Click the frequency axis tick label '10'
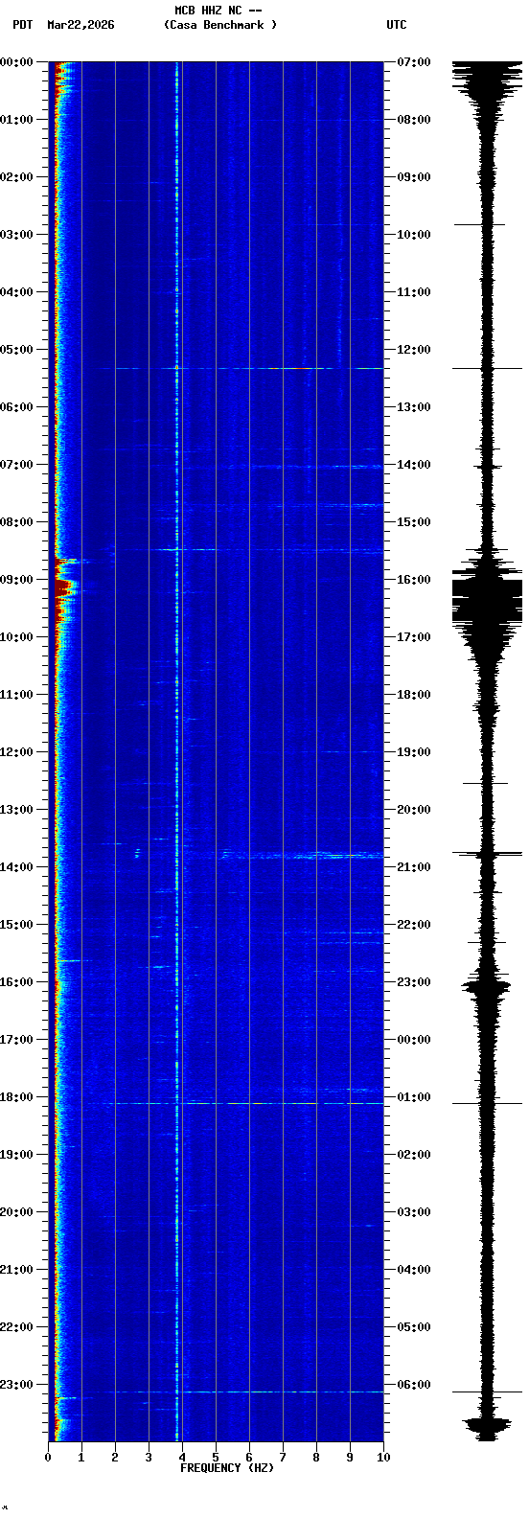The height and width of the screenshot is (1518, 529). 383,1458
